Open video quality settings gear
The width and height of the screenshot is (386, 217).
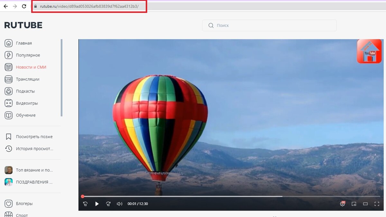[x=343, y=204]
